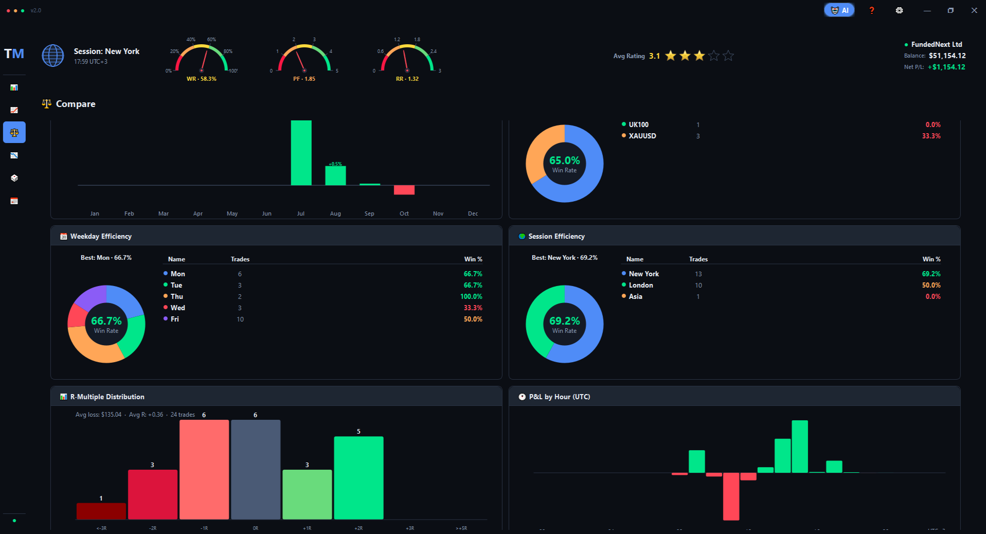Click the red October bar in monthly chart
This screenshot has height=534, width=986.
[404, 190]
